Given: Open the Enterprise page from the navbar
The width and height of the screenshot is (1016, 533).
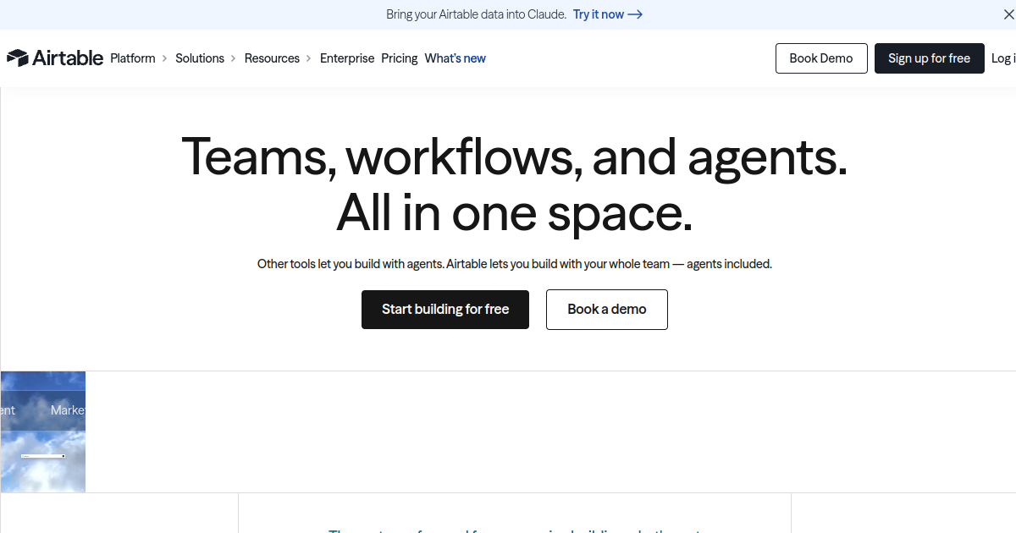Looking at the screenshot, I should coord(347,58).
